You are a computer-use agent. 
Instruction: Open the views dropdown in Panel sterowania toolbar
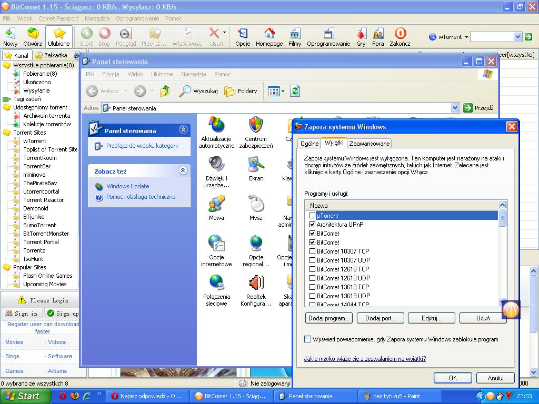coord(283,91)
